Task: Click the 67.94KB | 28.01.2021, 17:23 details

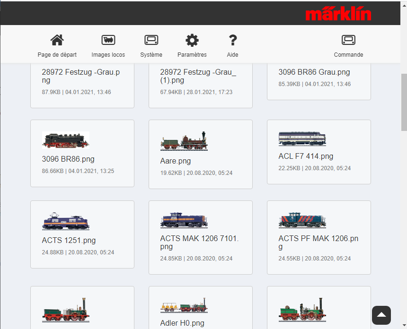Action: click(196, 92)
